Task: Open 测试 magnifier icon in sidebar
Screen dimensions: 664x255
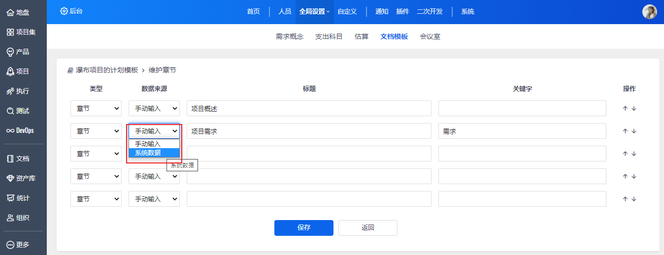Action: [10, 111]
